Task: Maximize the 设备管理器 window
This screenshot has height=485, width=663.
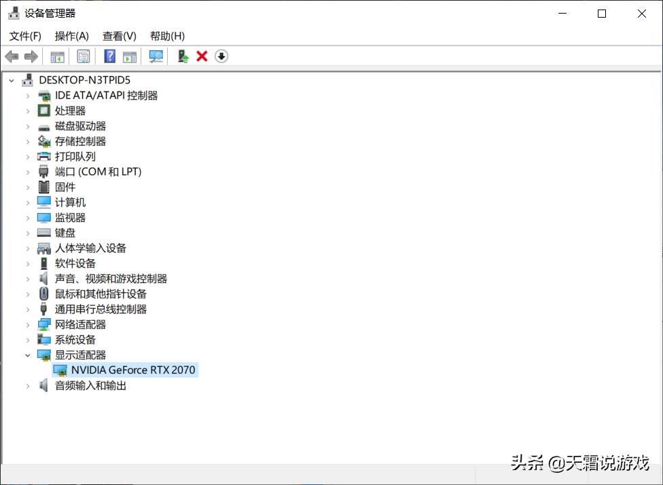Action: pos(602,14)
